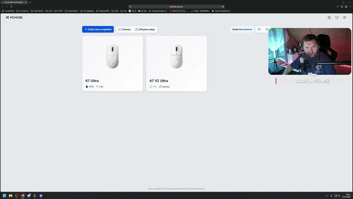Click the K7 Ultra device name
This screenshot has height=199, width=353.
point(92,80)
